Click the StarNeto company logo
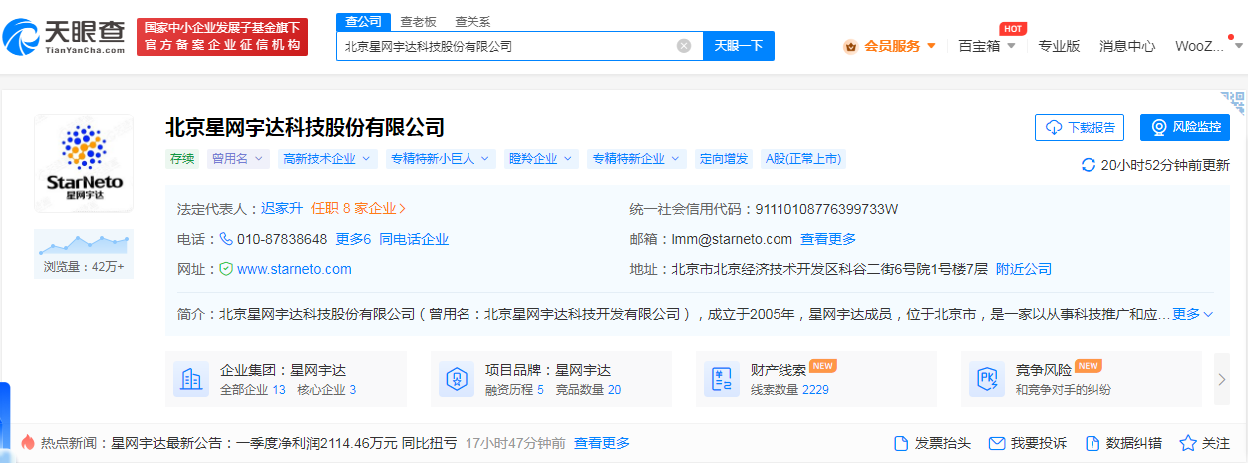 coord(84,162)
